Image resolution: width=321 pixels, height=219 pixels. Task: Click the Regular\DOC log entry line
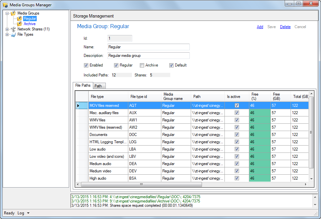click(136, 197)
